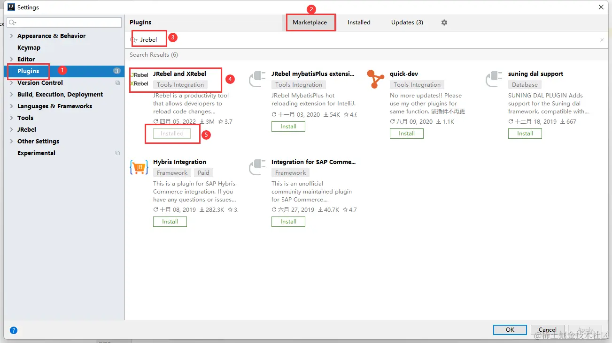Viewport: 612px width, 343px height.
Task: Close the Settings dialog window
Action: click(601, 7)
